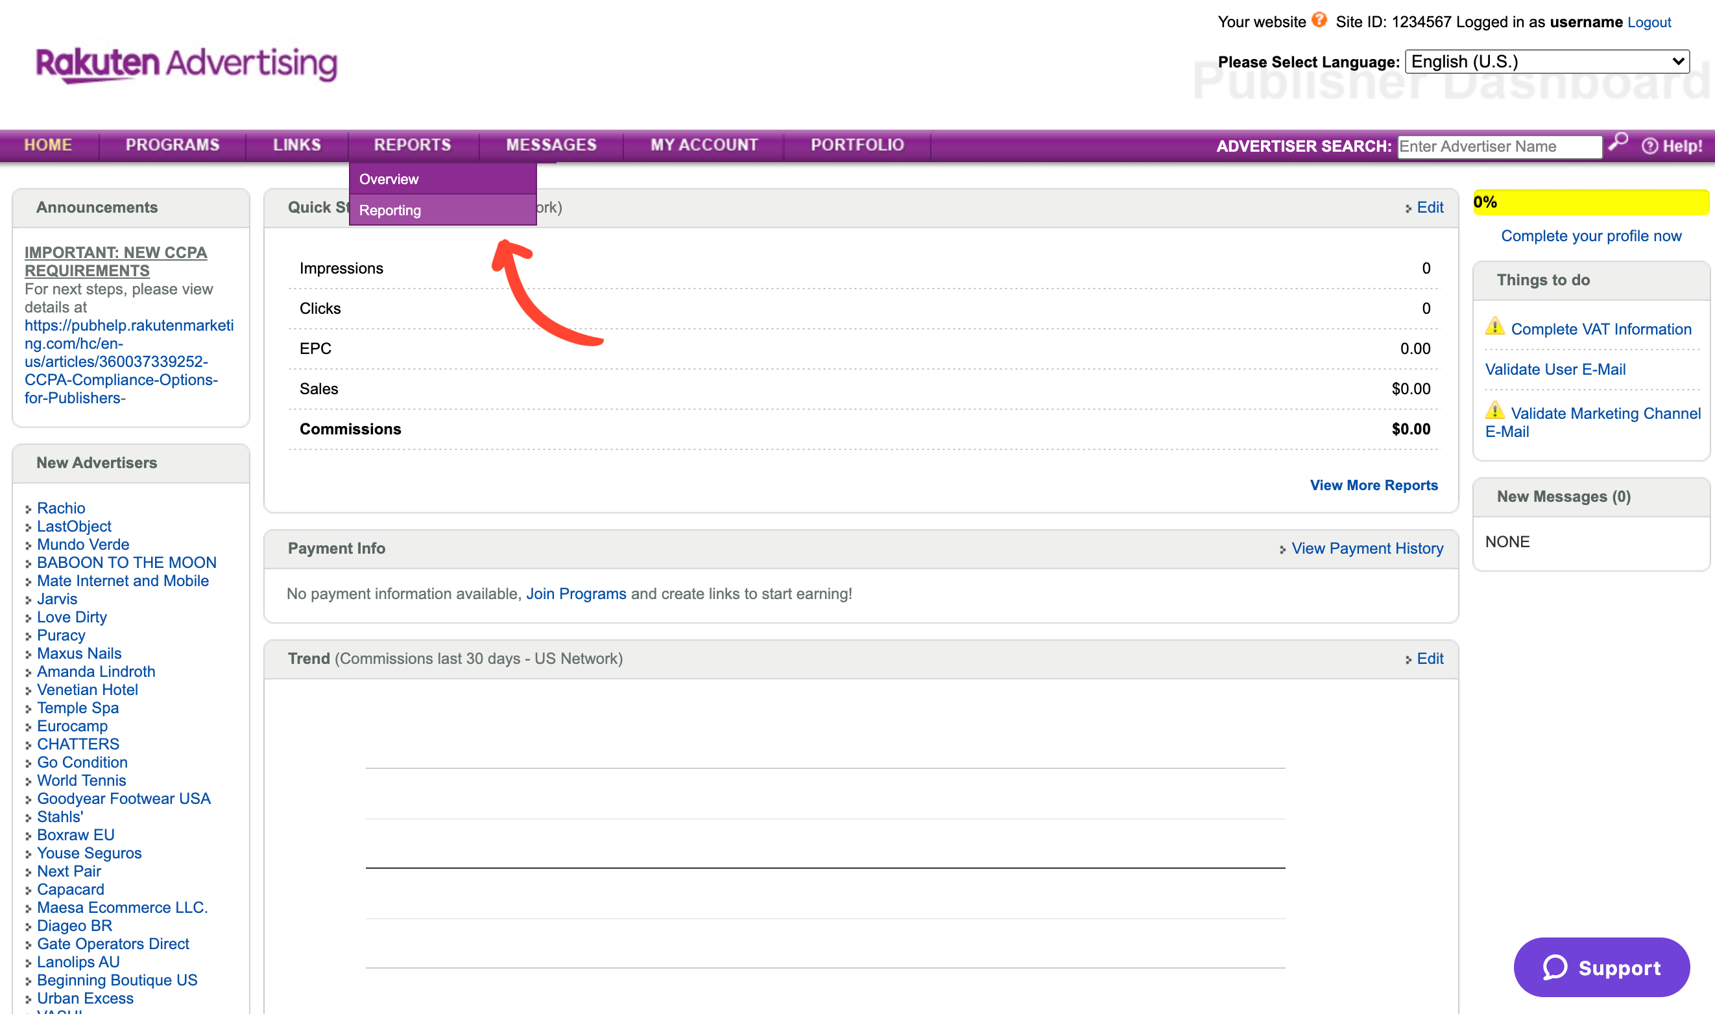Open Youse Seguros advertiser link

click(x=89, y=853)
